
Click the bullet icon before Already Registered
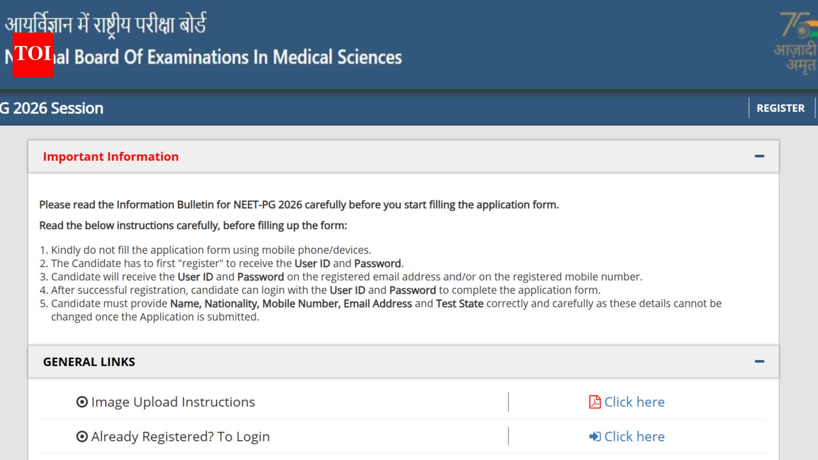coord(82,436)
